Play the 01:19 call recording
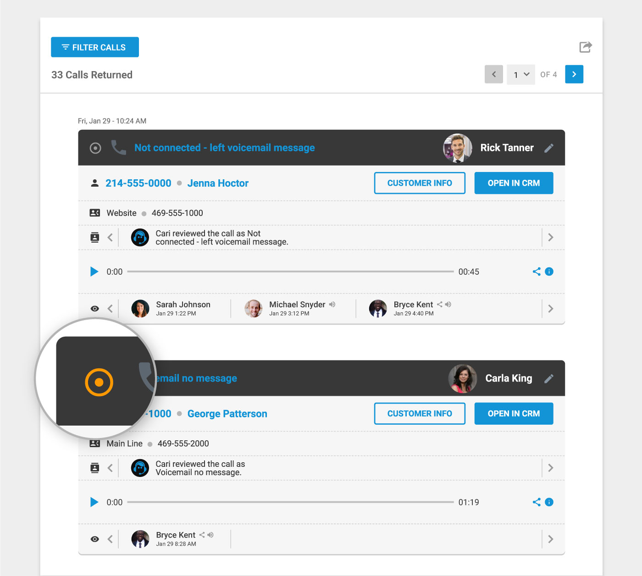 [94, 502]
